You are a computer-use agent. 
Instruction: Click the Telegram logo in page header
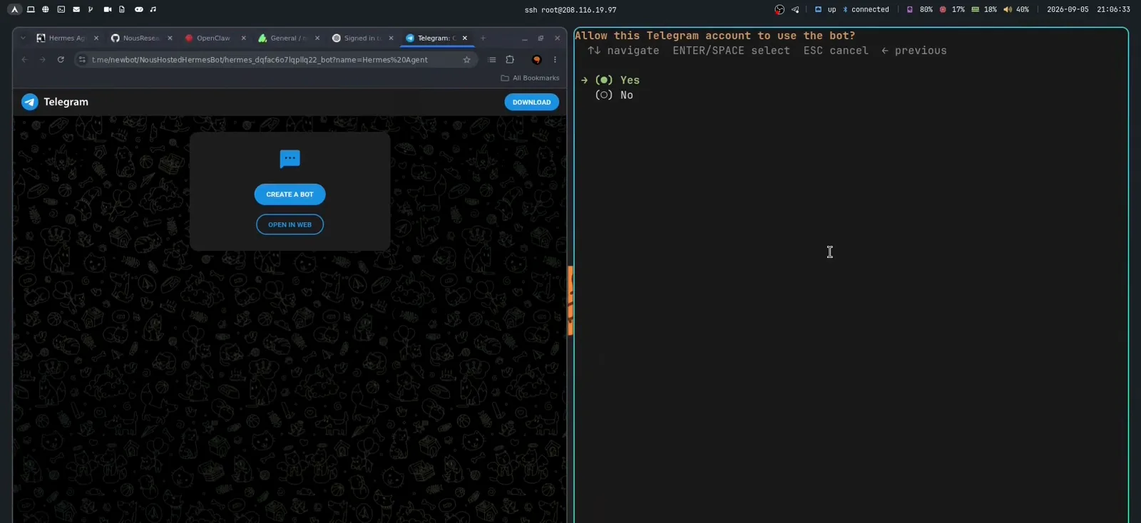coord(30,102)
